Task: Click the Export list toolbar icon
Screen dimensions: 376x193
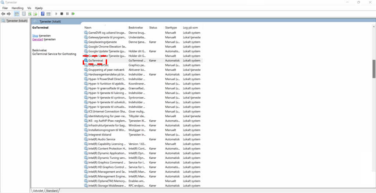Action: (35, 14)
